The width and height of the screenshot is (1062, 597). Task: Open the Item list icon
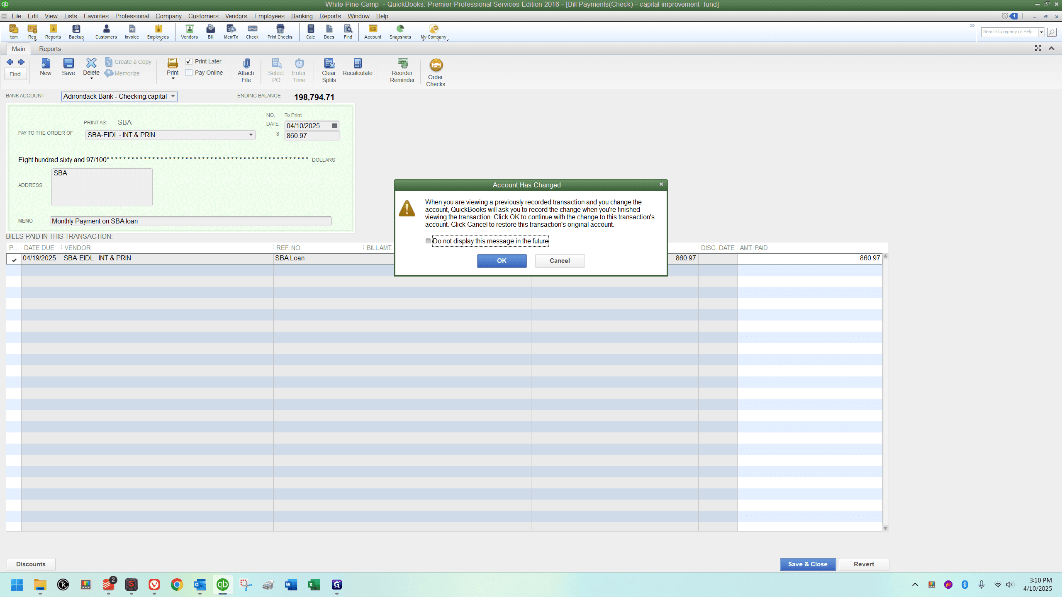[x=14, y=32]
